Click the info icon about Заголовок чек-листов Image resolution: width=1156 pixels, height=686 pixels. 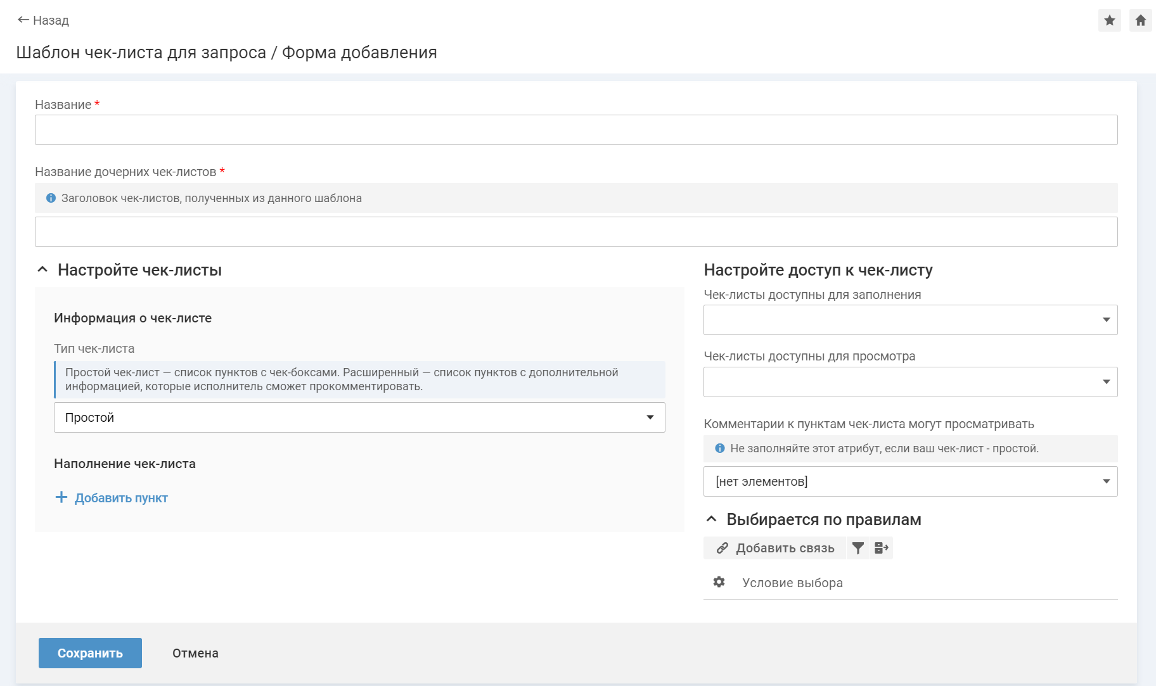click(x=51, y=198)
